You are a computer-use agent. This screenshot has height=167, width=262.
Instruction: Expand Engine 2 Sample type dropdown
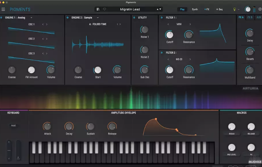pyautogui.click(x=98, y=18)
